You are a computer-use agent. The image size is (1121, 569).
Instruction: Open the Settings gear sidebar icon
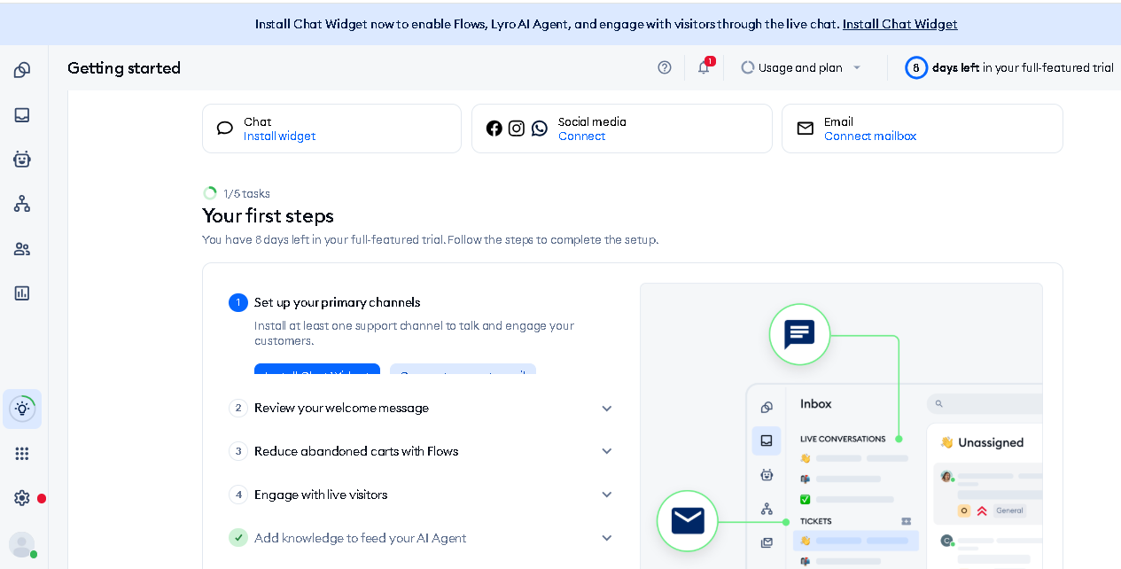tap(22, 497)
